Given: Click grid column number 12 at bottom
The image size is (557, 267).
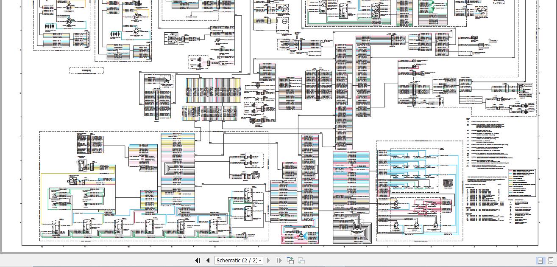Looking at the screenshot, I should 42,246.
